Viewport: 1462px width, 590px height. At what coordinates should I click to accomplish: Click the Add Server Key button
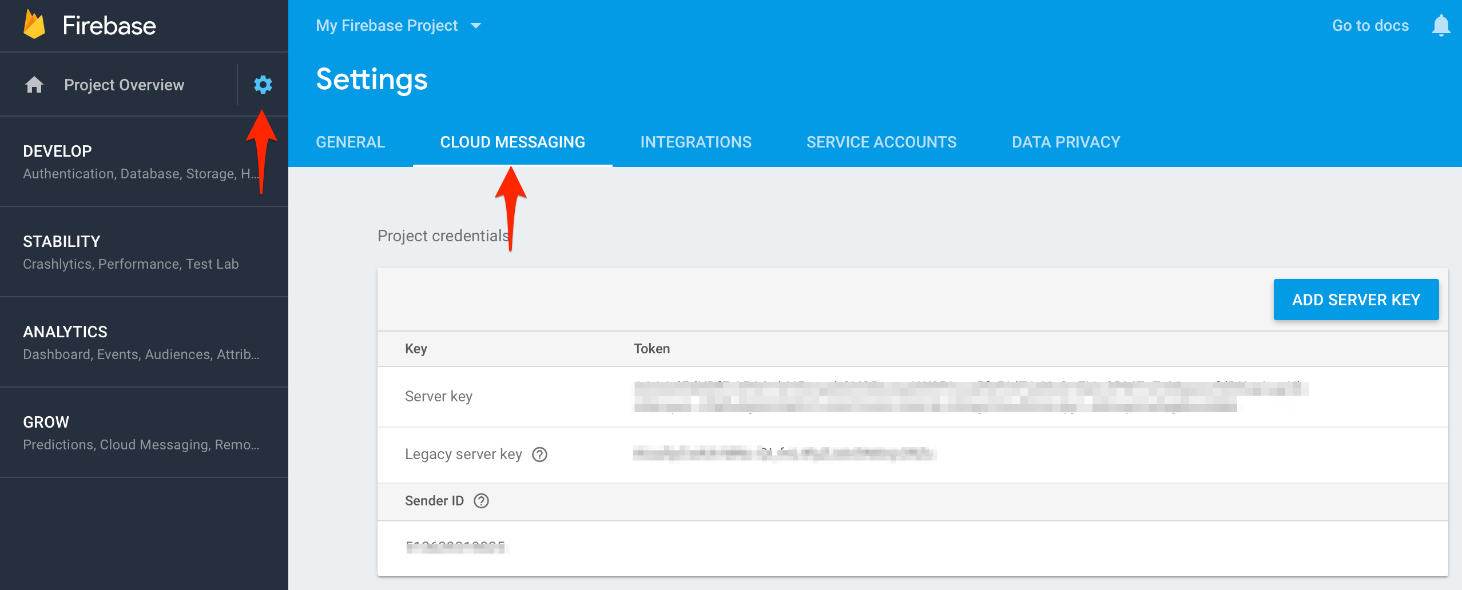click(1356, 300)
